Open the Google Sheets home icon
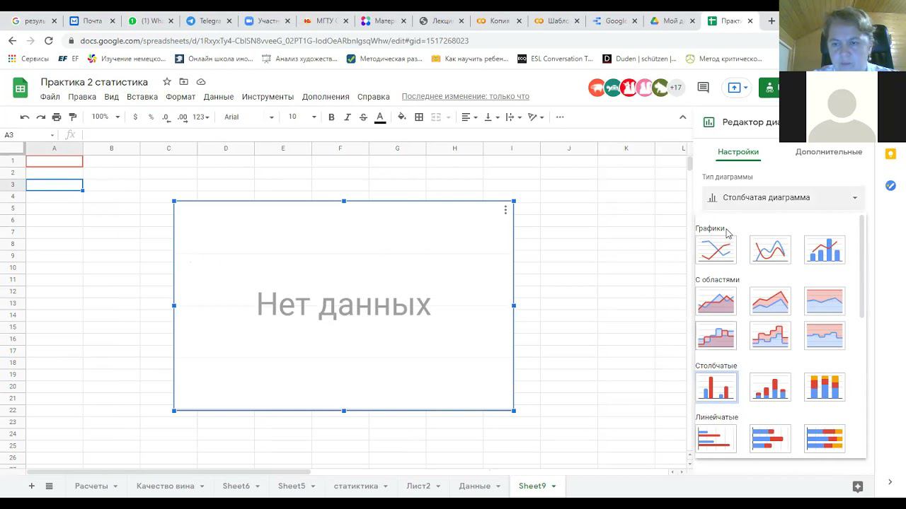 20,88
